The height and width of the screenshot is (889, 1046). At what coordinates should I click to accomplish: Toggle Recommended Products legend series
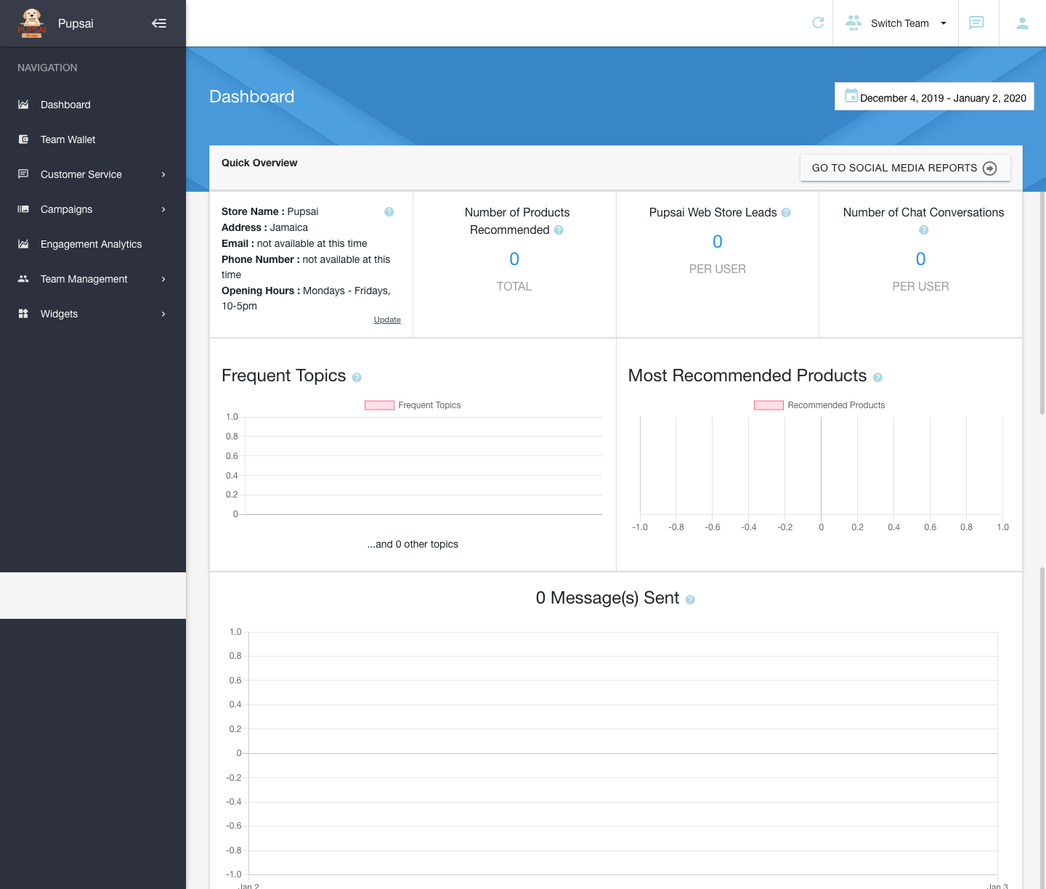819,405
